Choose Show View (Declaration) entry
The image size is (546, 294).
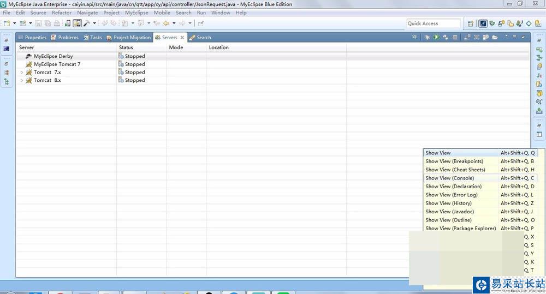coord(480,186)
